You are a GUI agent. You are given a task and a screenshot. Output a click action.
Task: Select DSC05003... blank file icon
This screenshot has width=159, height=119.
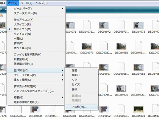121,109
